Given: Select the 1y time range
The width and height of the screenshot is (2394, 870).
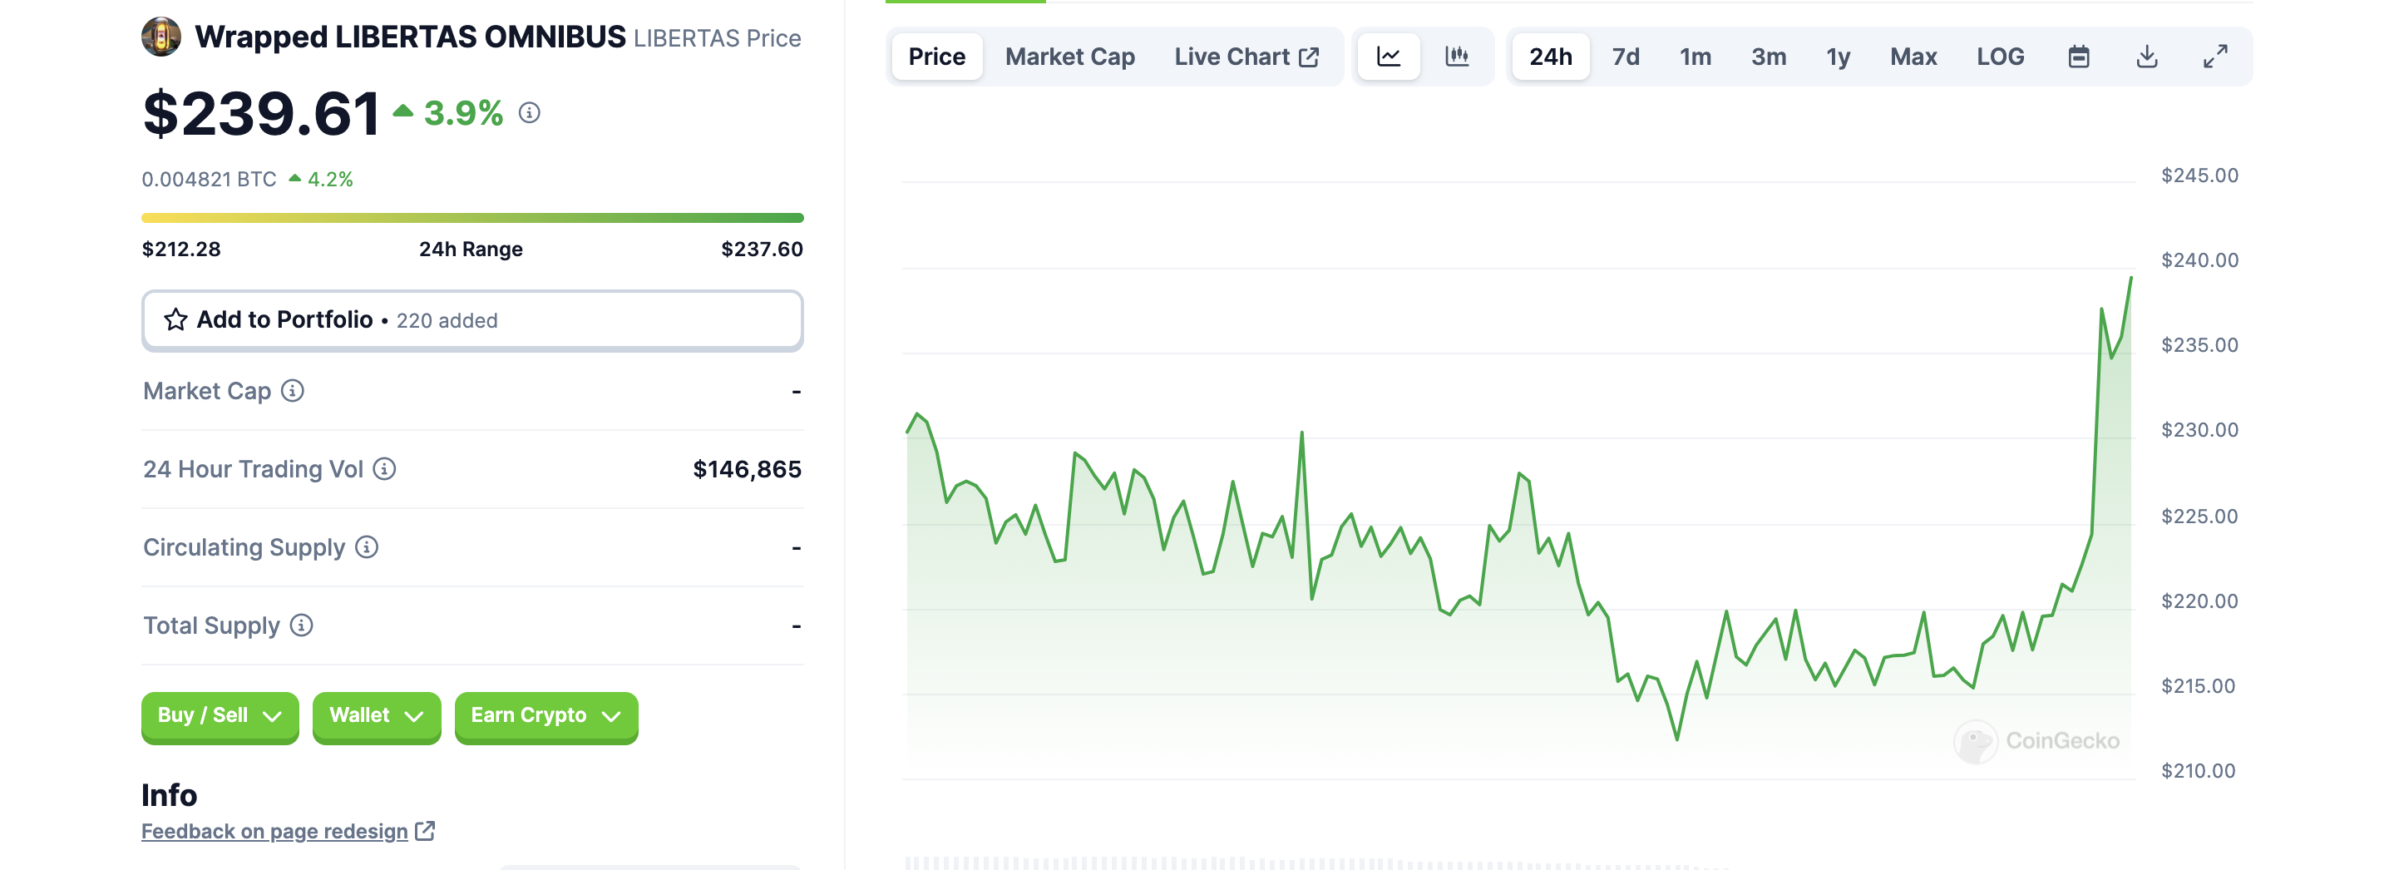Looking at the screenshot, I should (1838, 57).
